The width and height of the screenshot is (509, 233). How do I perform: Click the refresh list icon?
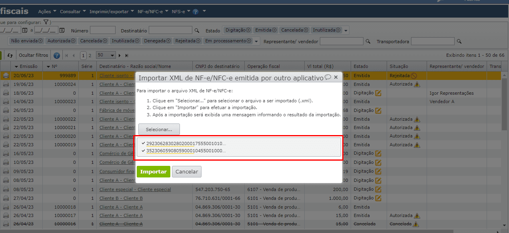tap(10, 55)
